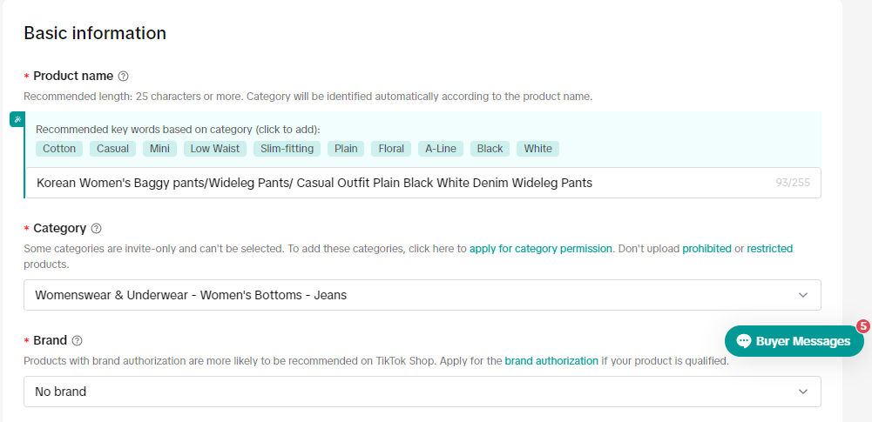Add the Slim-fitting keyword tag
Image resolution: width=872 pixels, height=422 pixels.
point(287,149)
